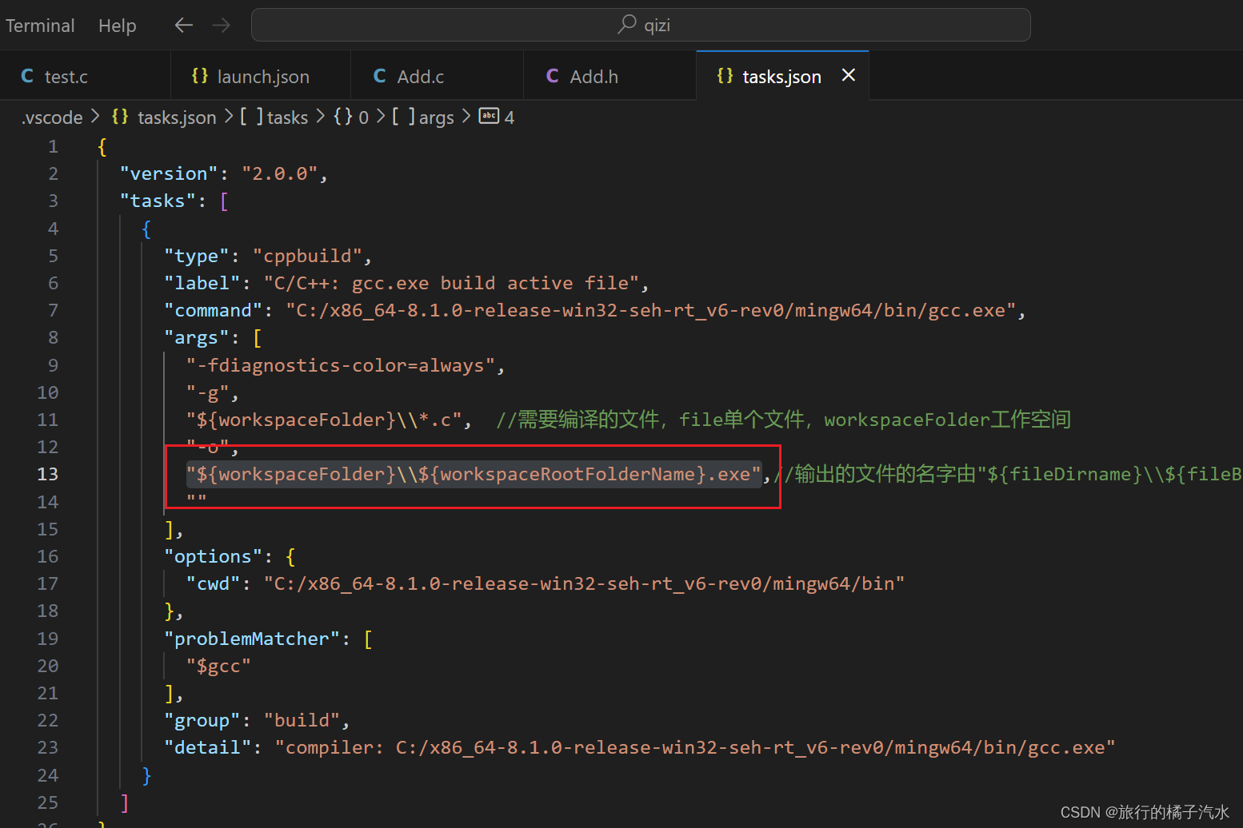This screenshot has height=828, width=1243.
Task: Close the tasks.json tab
Action: pyautogui.click(x=848, y=75)
